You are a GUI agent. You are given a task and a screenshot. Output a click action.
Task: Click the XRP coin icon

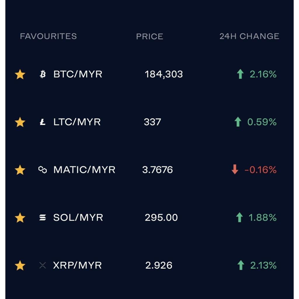pos(43,265)
